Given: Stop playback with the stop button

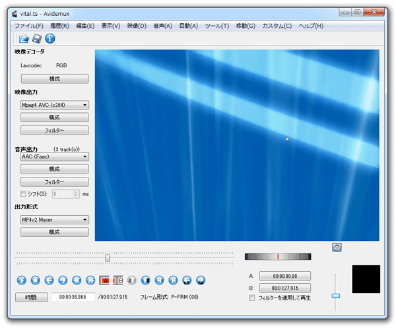Looking at the screenshot, I should pos(36,280).
